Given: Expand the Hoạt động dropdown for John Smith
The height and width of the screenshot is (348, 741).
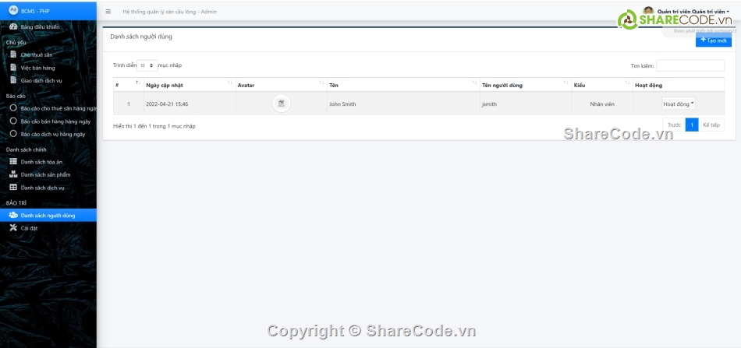Looking at the screenshot, I should click(x=678, y=104).
